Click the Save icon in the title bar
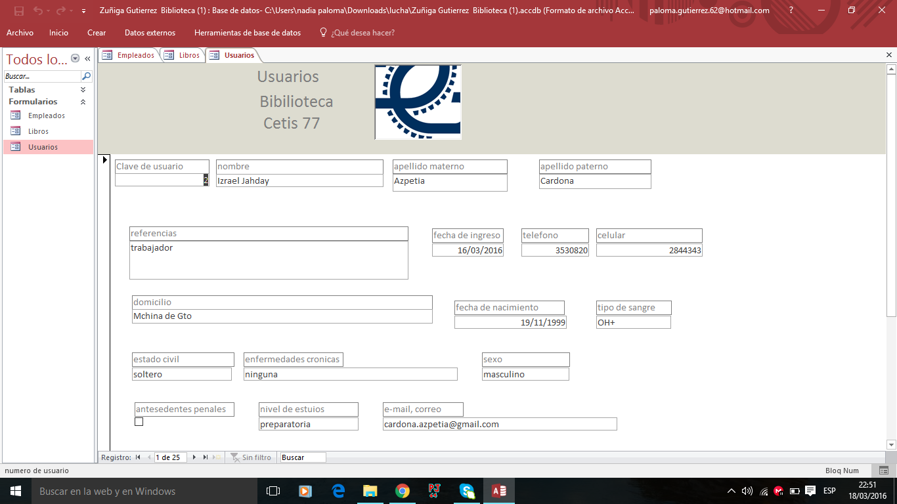This screenshot has width=897, height=504. (x=19, y=10)
